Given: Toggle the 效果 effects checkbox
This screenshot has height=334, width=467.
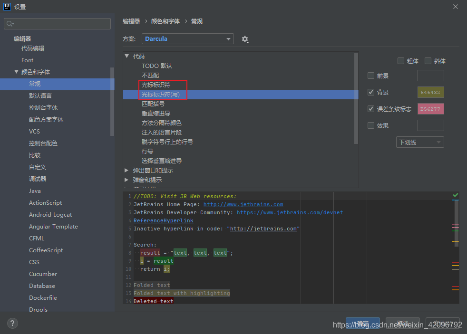Looking at the screenshot, I should pyautogui.click(x=371, y=125).
